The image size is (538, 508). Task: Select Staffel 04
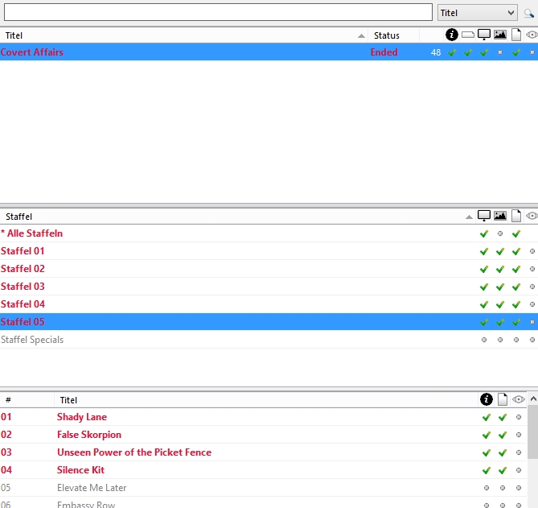tap(269, 304)
